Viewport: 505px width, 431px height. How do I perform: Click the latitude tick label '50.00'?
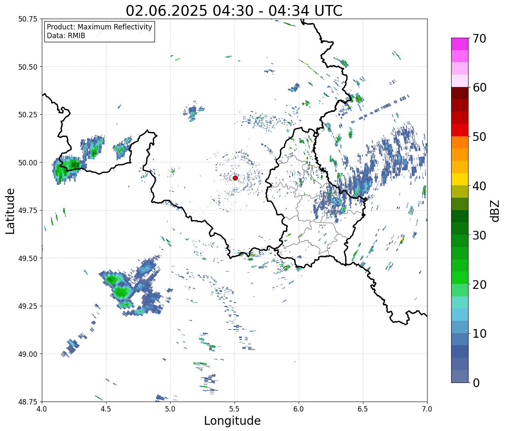coord(28,162)
